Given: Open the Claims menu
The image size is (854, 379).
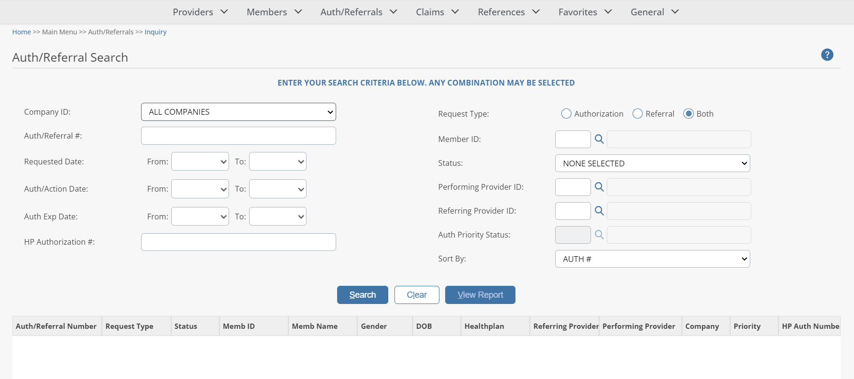Looking at the screenshot, I should pos(437,12).
